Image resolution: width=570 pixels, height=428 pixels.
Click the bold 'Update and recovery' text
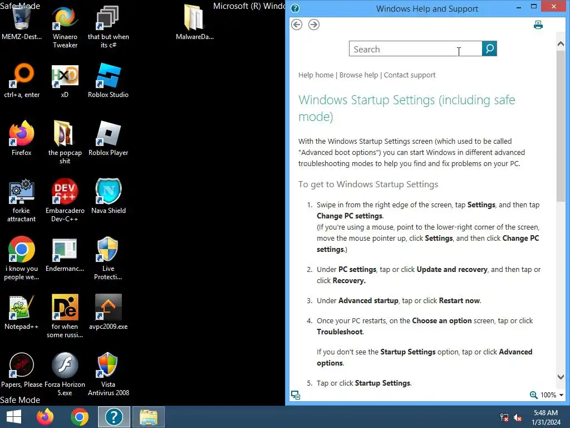point(452,269)
